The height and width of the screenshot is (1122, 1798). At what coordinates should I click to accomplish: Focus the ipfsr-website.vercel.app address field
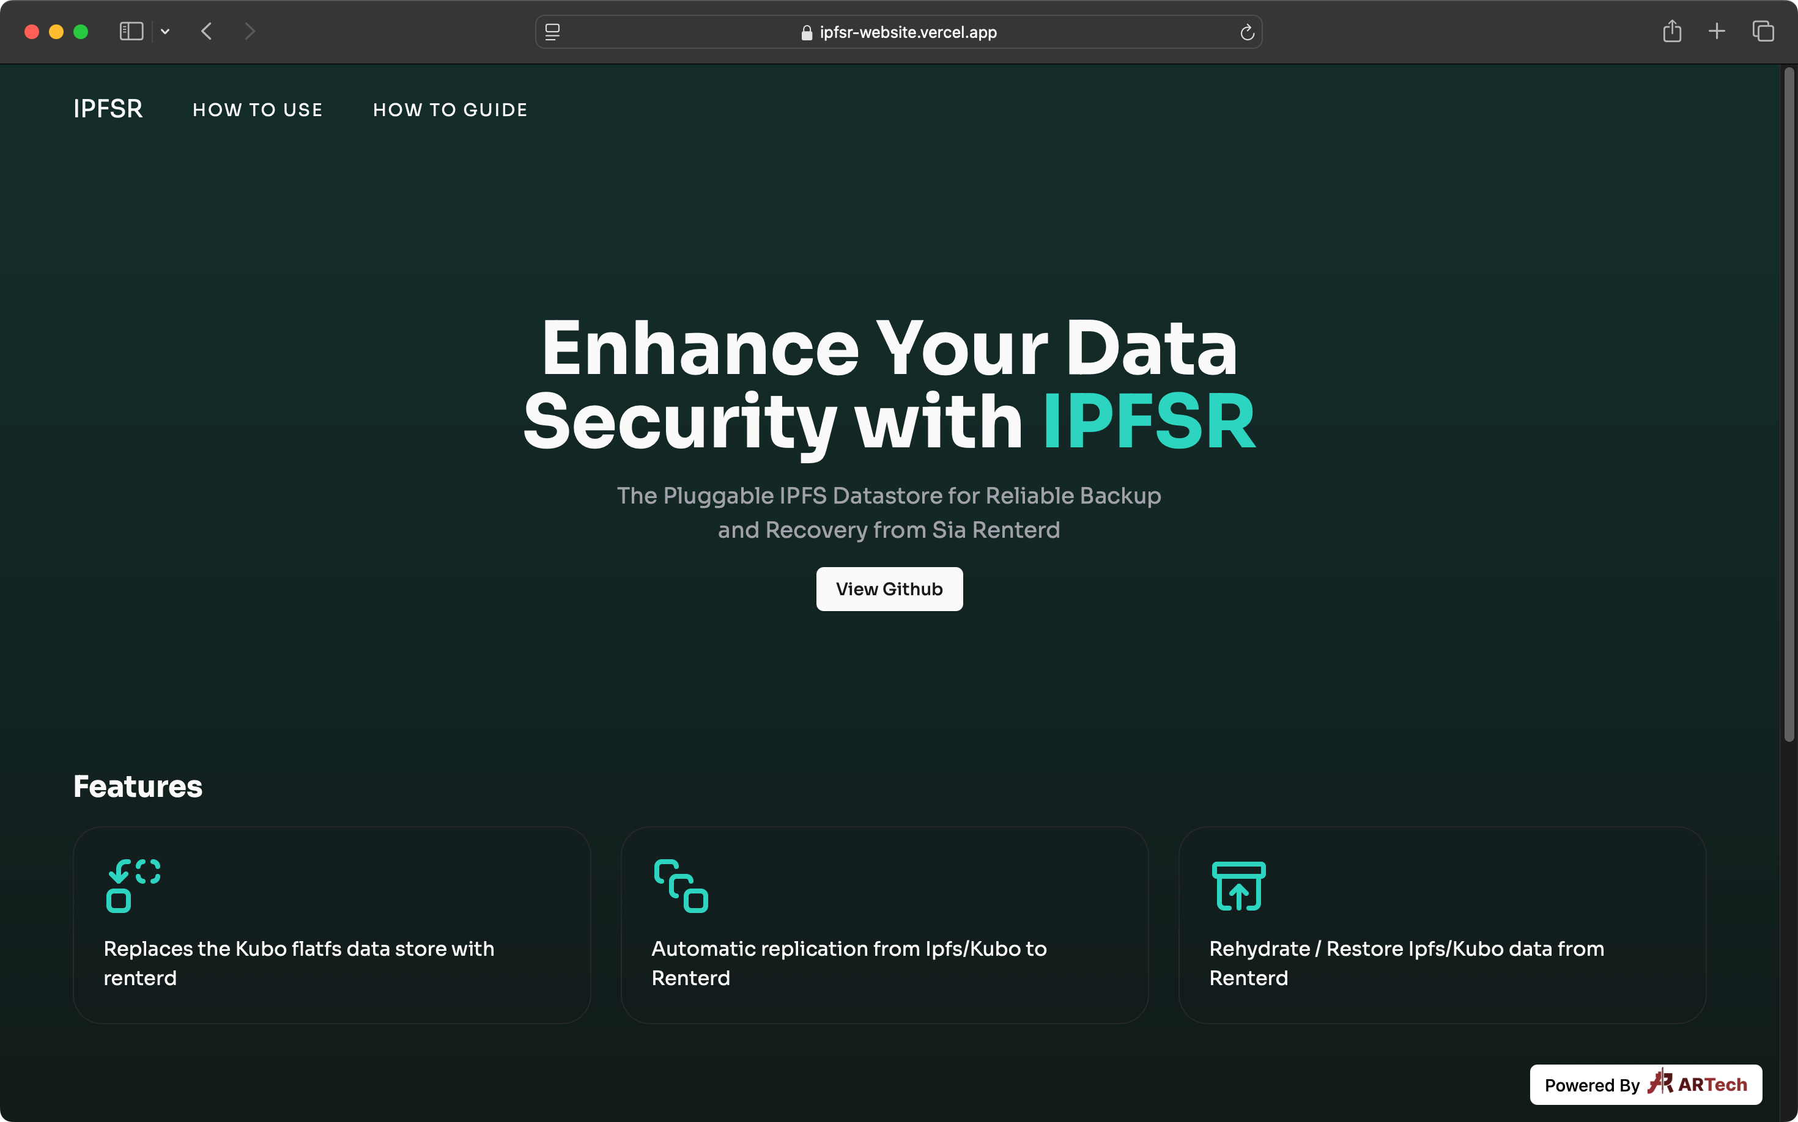(x=898, y=32)
